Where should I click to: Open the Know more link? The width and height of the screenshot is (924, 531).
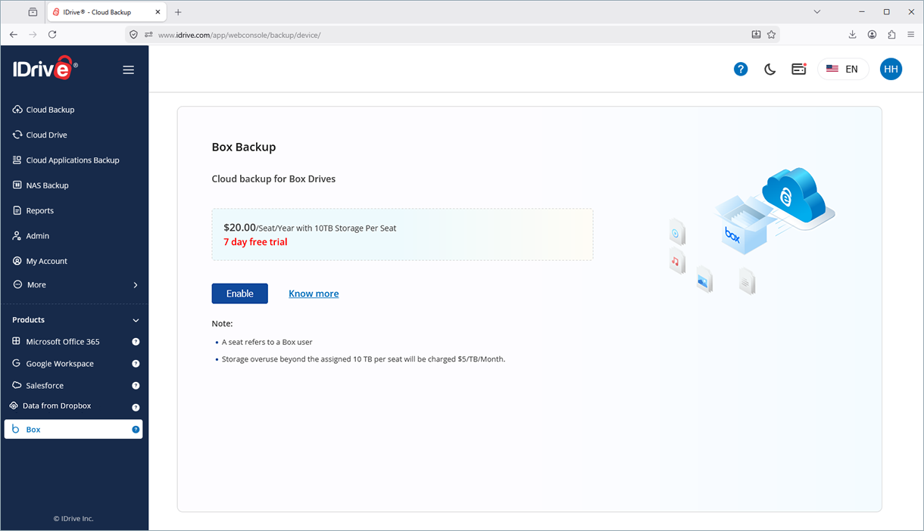(x=314, y=293)
